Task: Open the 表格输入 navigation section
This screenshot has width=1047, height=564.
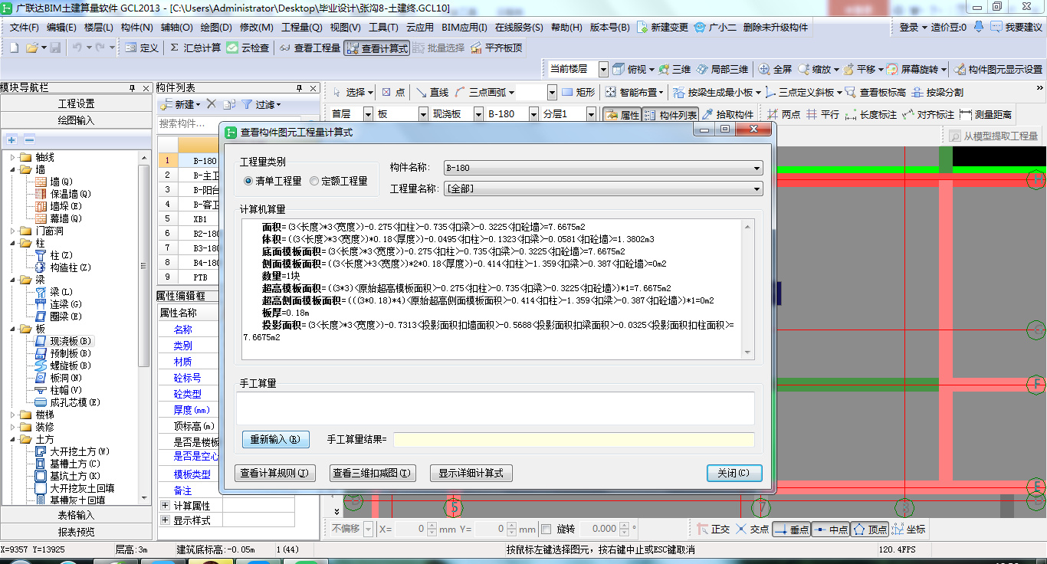Action: tap(76, 515)
